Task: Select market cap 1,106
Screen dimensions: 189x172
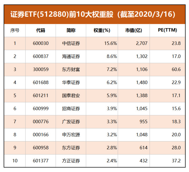Action: pyautogui.click(x=142, y=70)
